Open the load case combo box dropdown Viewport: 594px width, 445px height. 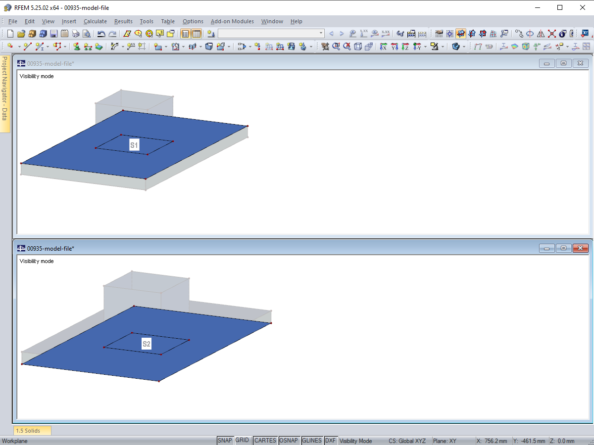(x=321, y=34)
